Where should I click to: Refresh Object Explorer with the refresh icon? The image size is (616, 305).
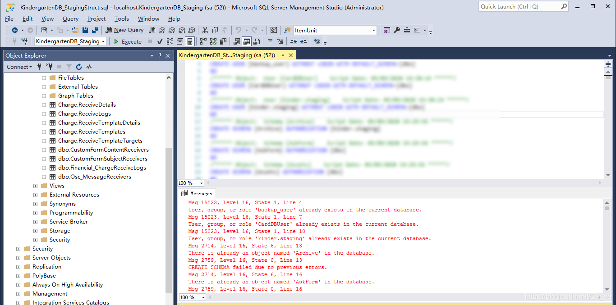point(79,67)
